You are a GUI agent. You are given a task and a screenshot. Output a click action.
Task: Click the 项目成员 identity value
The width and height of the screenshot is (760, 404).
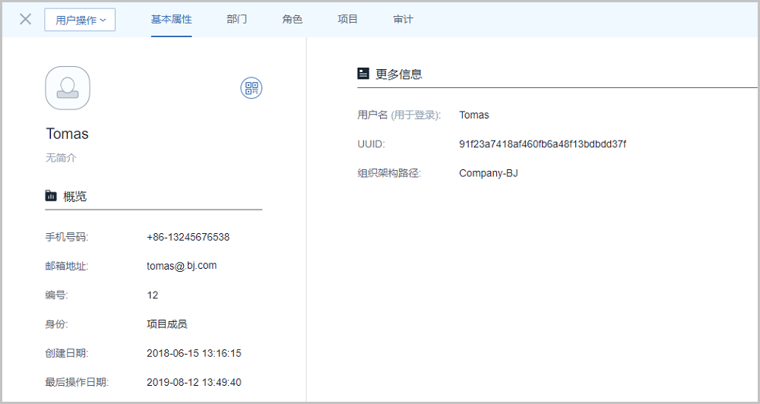tap(166, 324)
